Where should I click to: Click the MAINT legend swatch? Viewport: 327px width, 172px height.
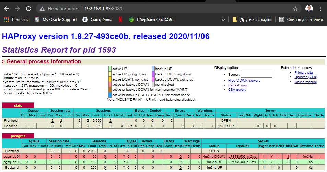110,89
